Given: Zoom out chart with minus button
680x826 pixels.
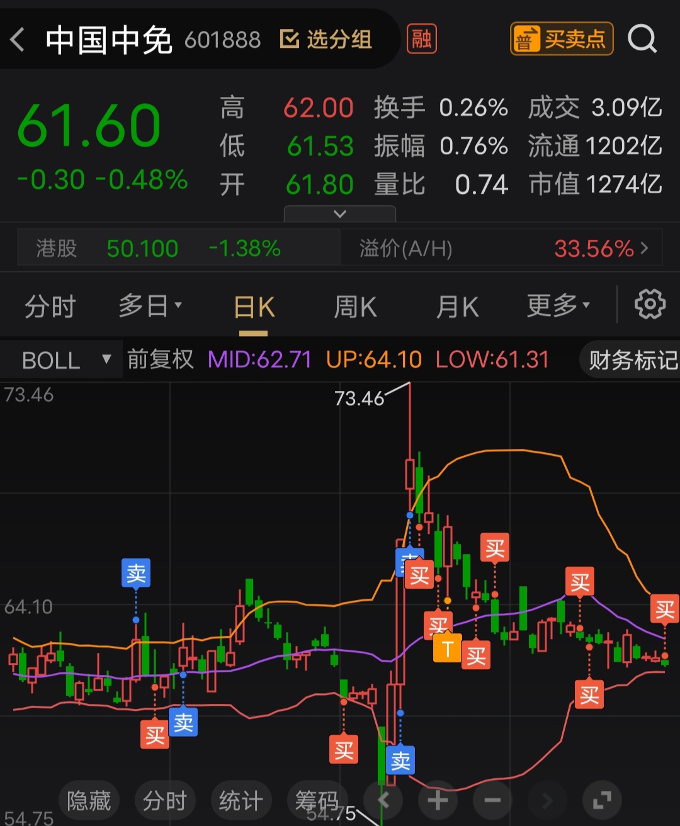Looking at the screenshot, I should point(492,801).
